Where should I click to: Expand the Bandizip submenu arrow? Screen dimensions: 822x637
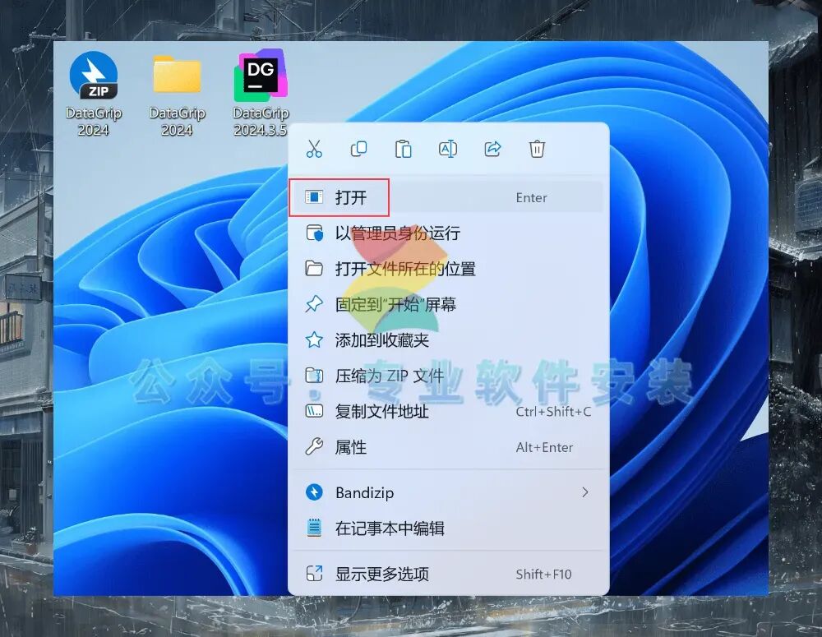585,492
